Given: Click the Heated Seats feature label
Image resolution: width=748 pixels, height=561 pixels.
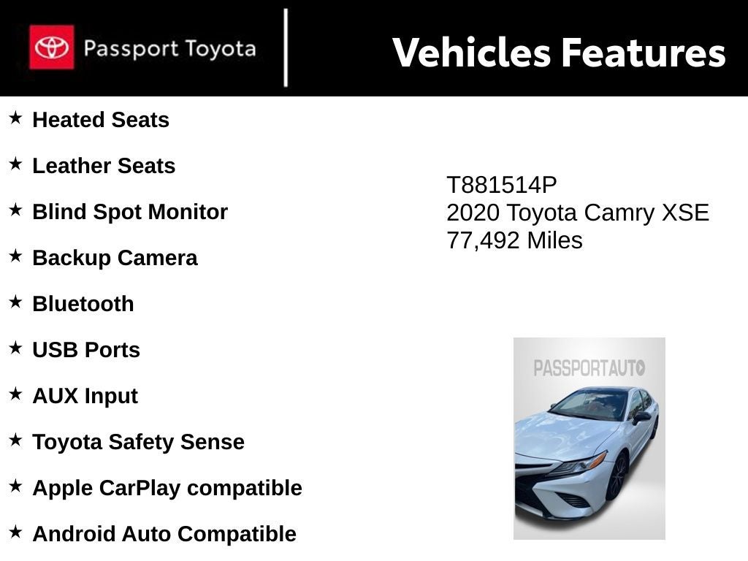Looking at the screenshot, I should point(101,120).
